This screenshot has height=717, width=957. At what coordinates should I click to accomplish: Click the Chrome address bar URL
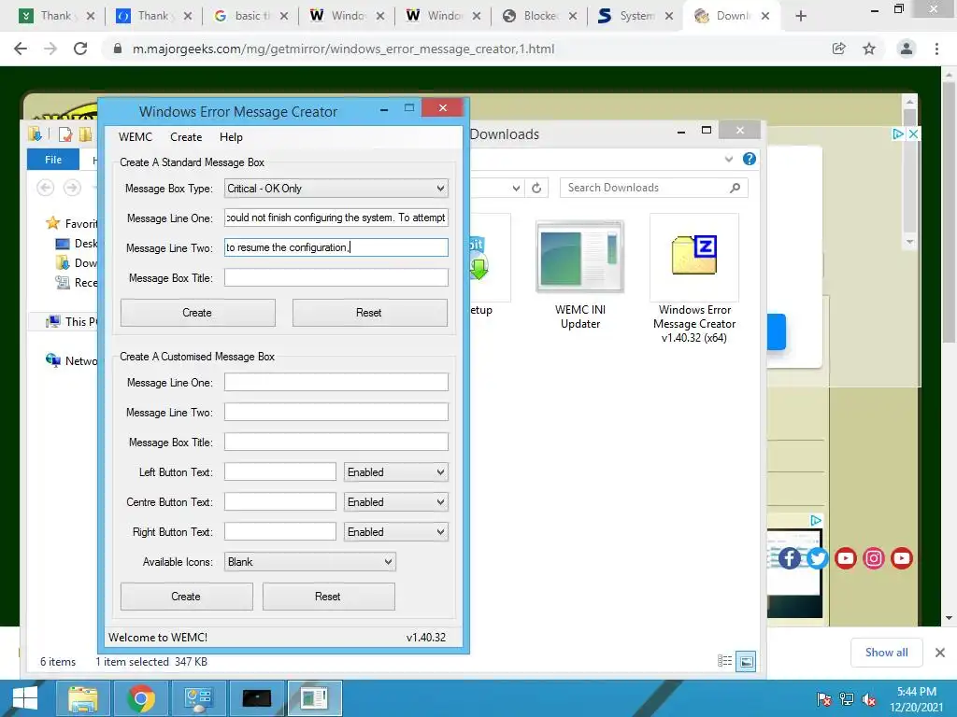point(343,49)
